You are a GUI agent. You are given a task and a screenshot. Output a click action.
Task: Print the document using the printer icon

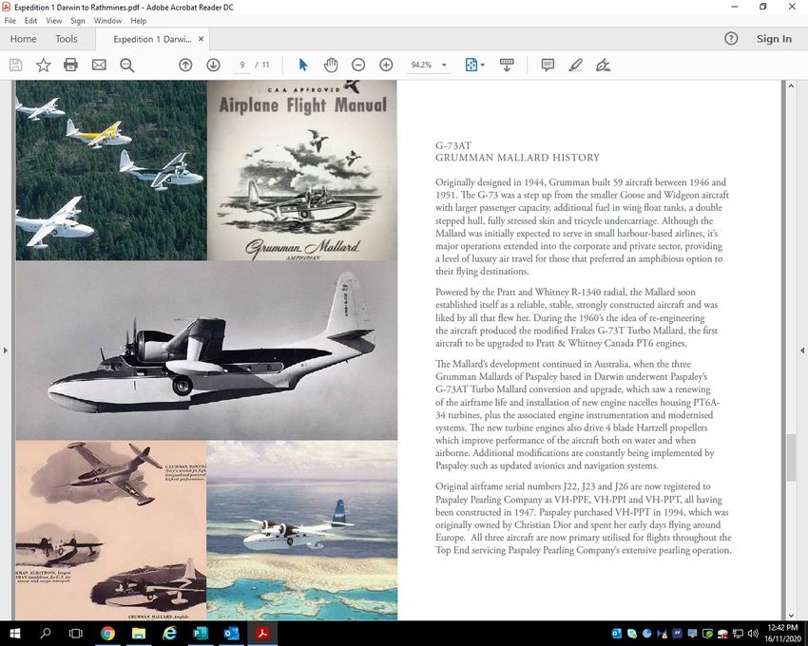[x=70, y=65]
